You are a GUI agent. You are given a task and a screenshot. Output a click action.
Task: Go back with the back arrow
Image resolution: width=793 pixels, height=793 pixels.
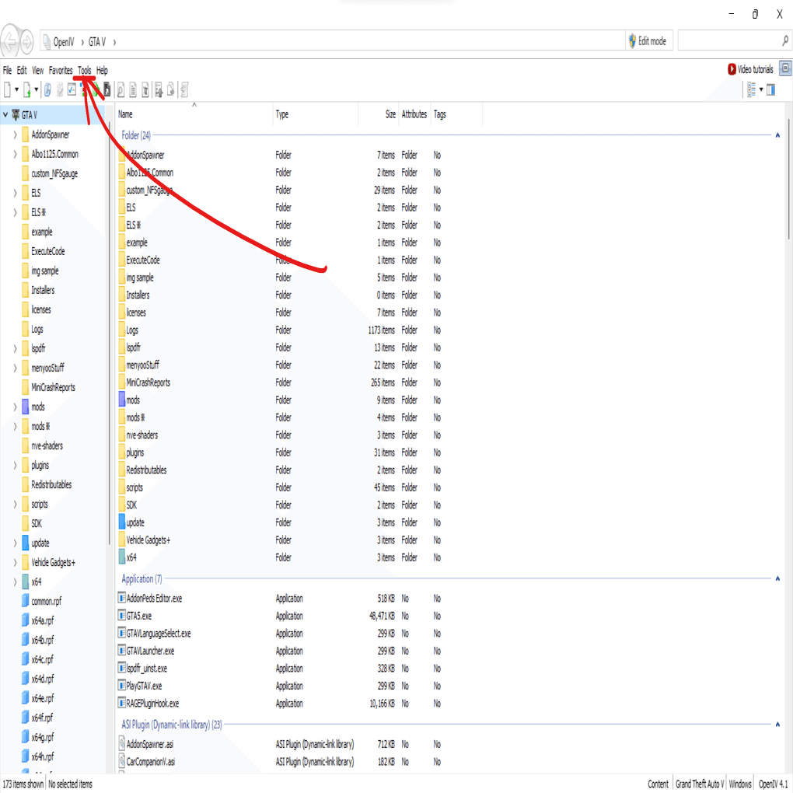coord(9,41)
